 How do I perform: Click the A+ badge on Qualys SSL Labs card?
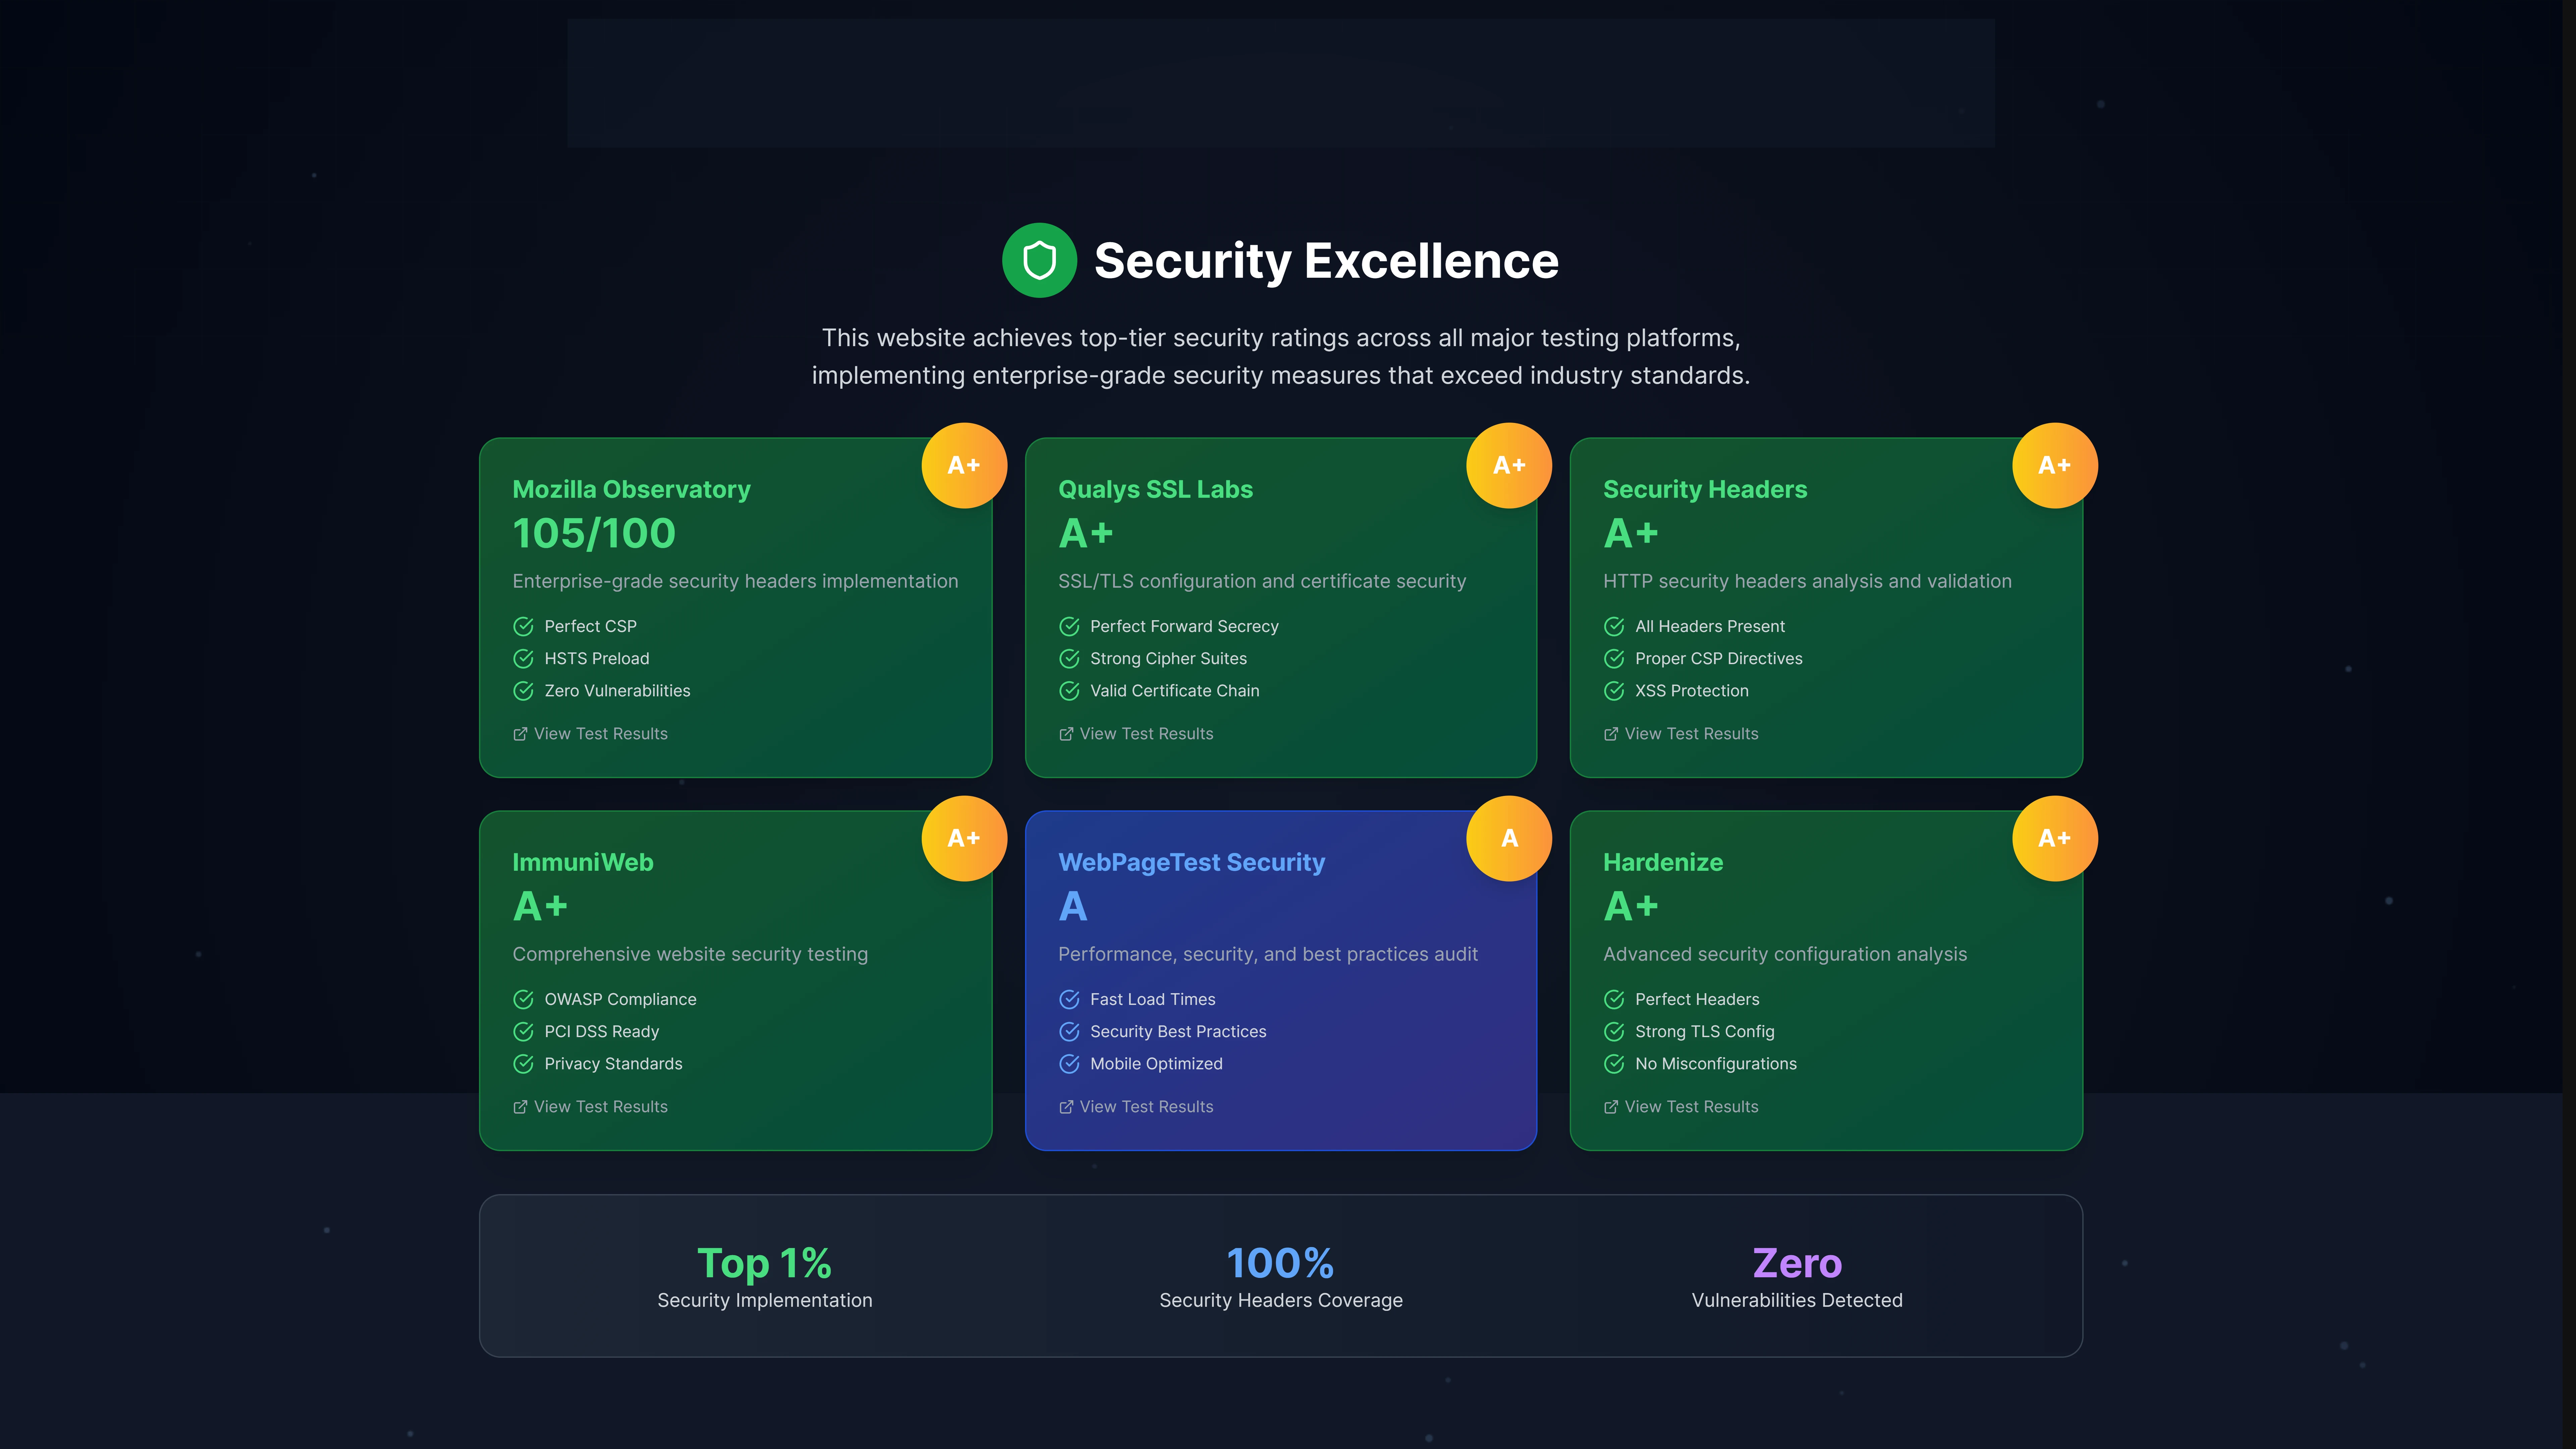1509,465
